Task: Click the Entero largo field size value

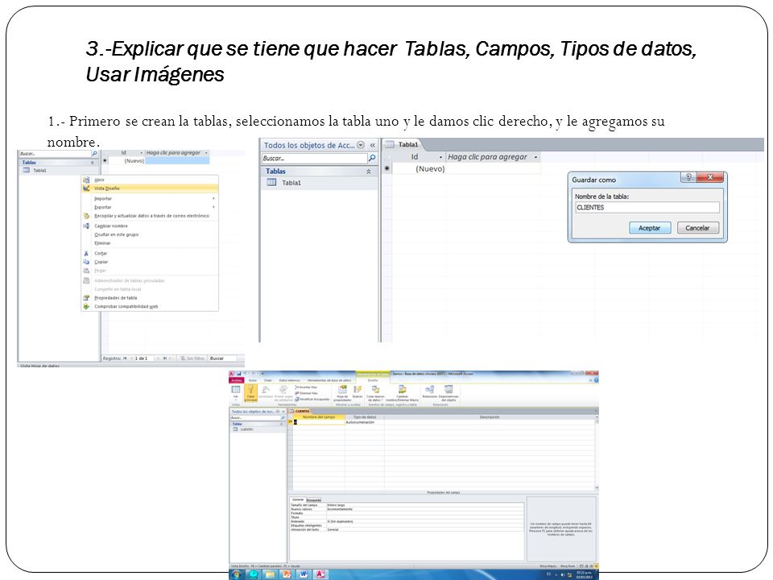Action: pyautogui.click(x=337, y=506)
